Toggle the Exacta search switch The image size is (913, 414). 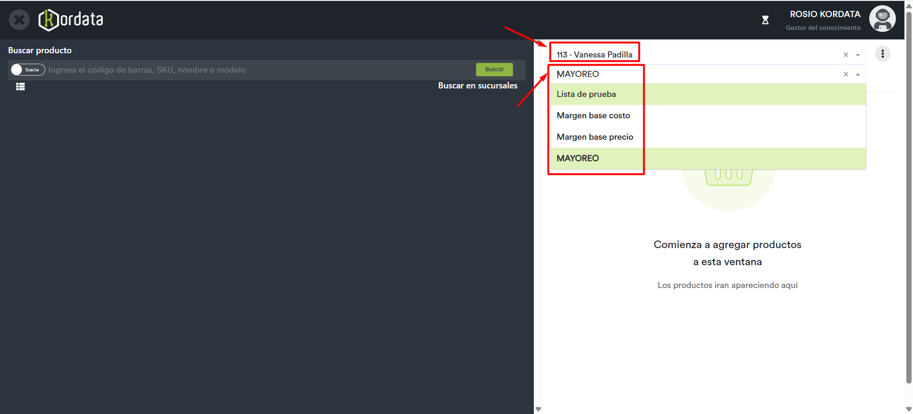(x=28, y=70)
